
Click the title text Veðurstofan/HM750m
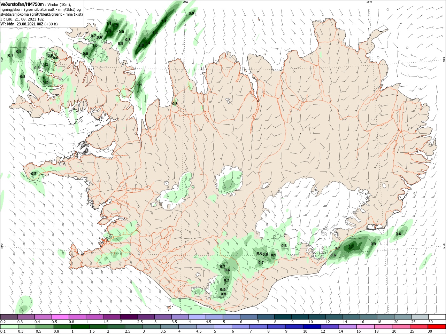pyautogui.click(x=22, y=4)
